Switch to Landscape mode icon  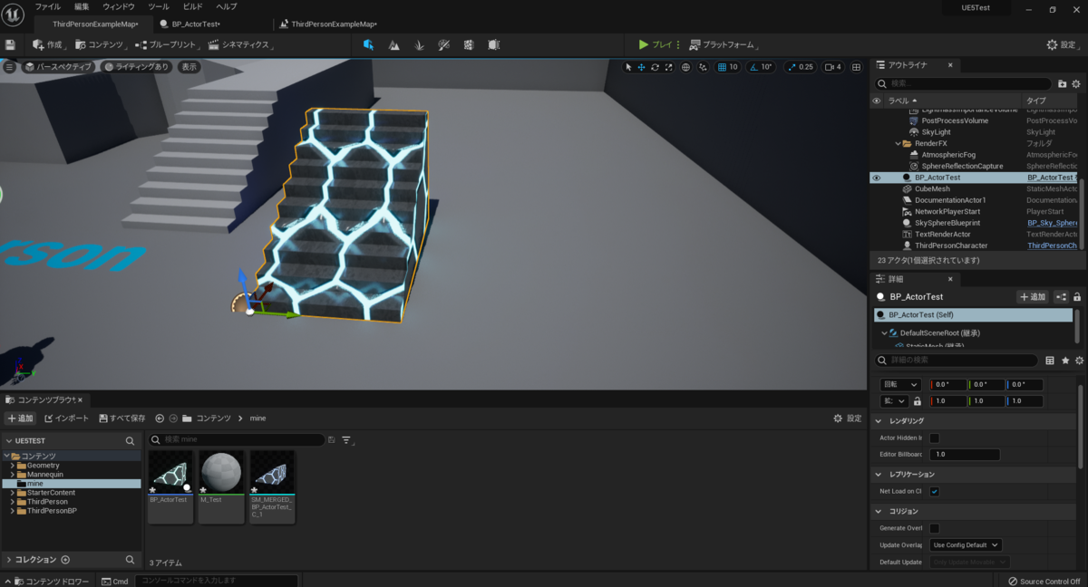pos(394,44)
